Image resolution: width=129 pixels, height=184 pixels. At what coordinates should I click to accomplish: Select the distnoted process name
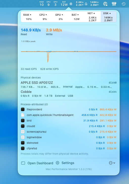coord(32,143)
